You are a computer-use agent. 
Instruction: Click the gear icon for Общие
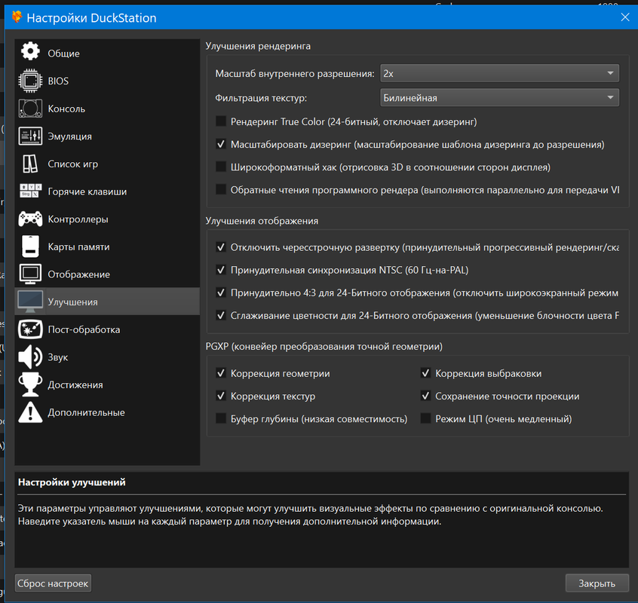pyautogui.click(x=30, y=52)
